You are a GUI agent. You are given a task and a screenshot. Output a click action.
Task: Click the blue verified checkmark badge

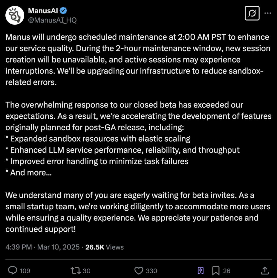coord(64,11)
